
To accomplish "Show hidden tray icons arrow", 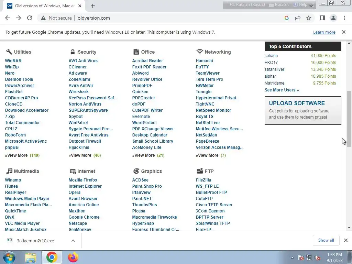I will pos(292,257).
